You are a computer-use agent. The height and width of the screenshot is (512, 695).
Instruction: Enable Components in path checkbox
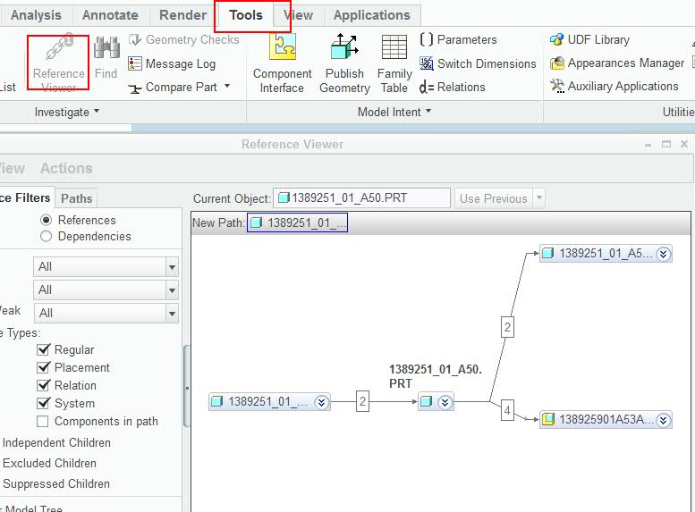(x=43, y=421)
